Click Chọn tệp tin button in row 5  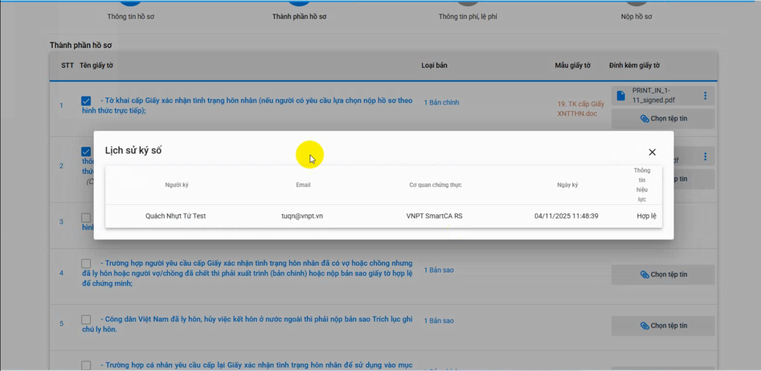[663, 326]
